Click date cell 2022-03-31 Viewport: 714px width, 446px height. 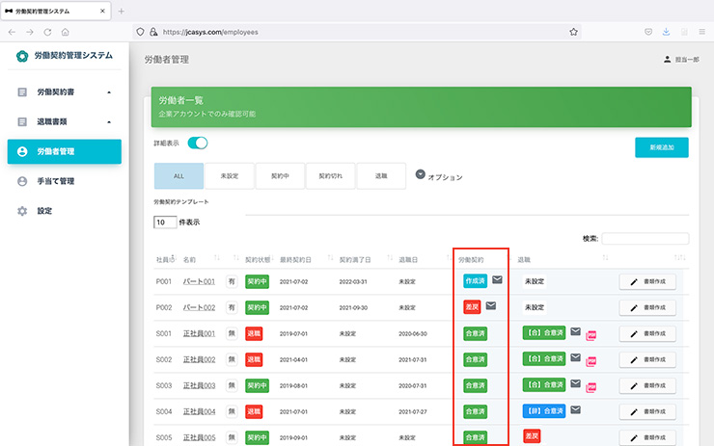353,282
